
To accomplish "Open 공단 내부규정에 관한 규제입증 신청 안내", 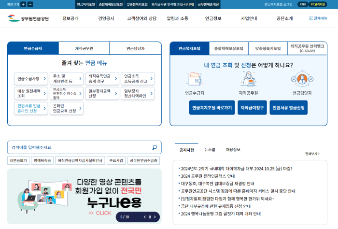I will coord(215,206).
